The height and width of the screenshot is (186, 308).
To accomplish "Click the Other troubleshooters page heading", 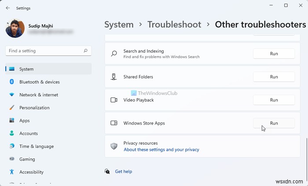I will tap(260, 25).
